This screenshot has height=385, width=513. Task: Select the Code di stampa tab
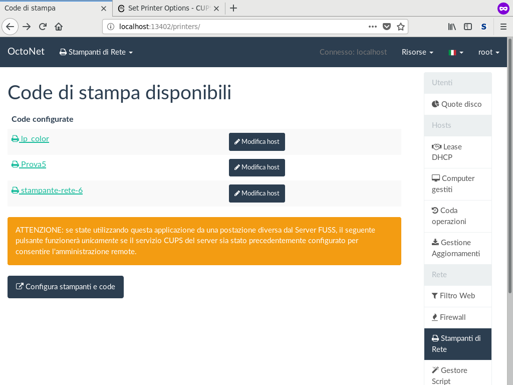point(56,8)
